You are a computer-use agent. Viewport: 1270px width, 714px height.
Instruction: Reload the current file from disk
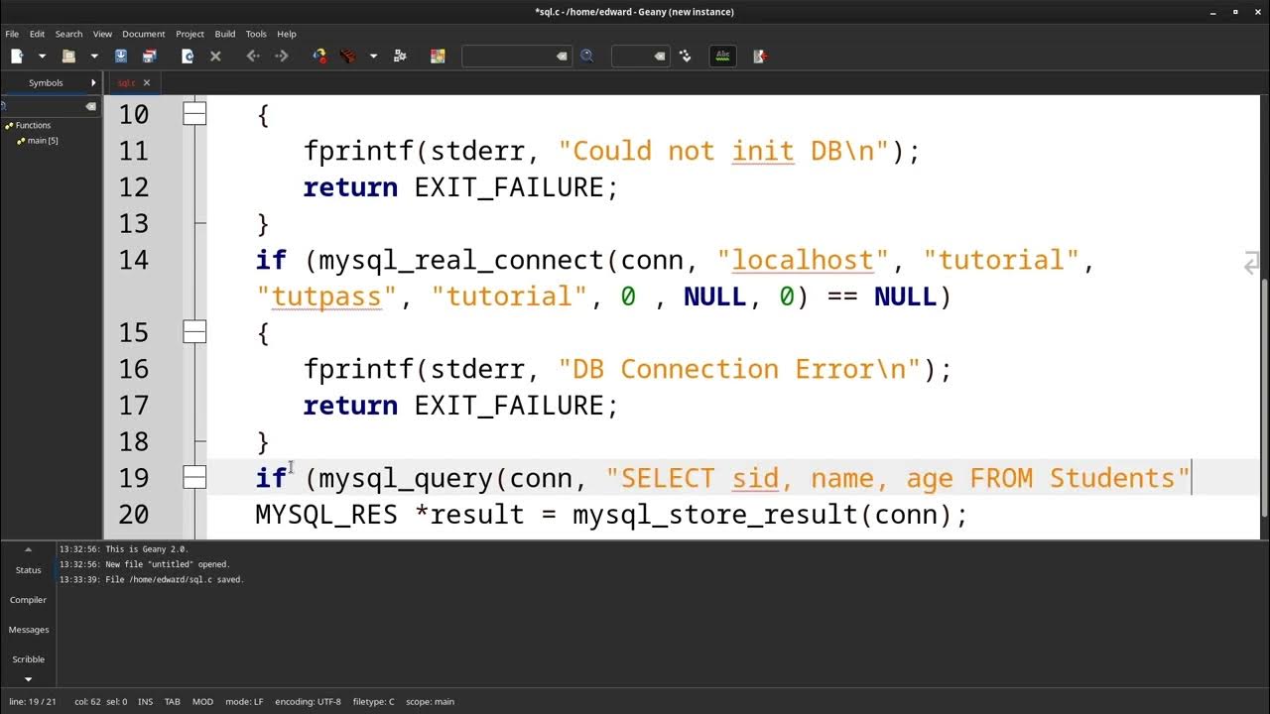click(188, 57)
